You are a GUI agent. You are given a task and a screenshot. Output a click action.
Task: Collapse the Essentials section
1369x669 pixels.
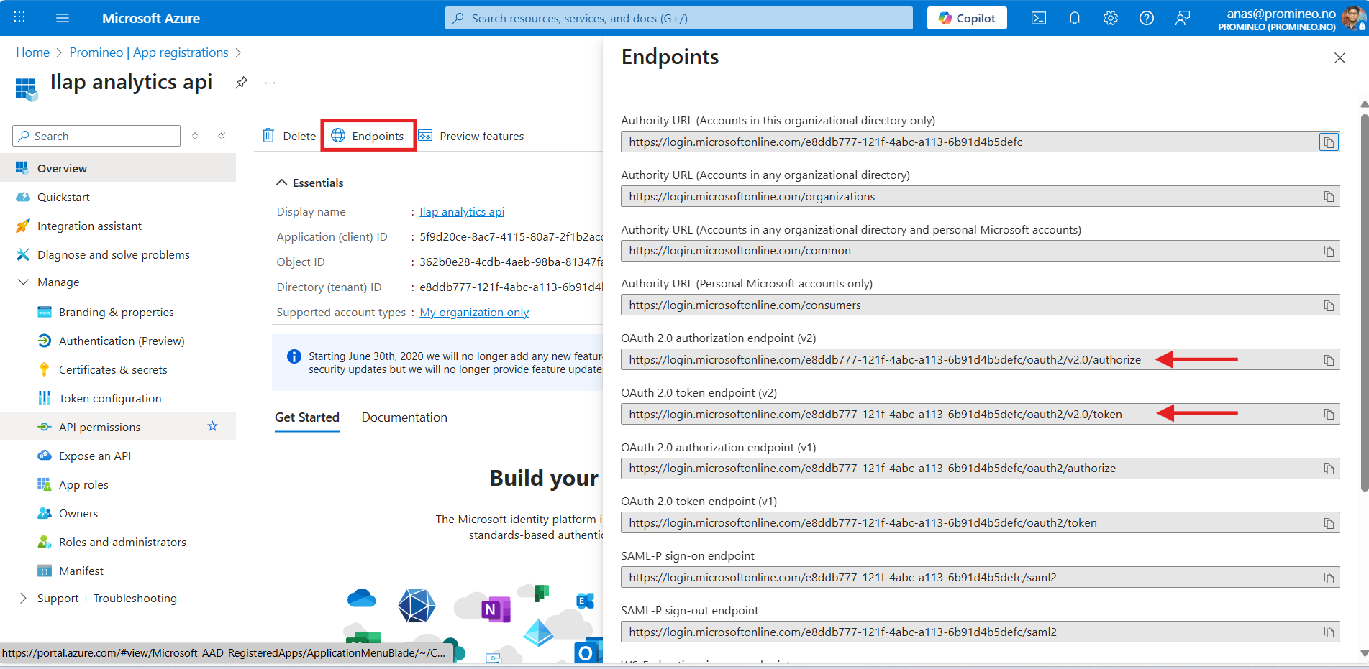(x=282, y=183)
